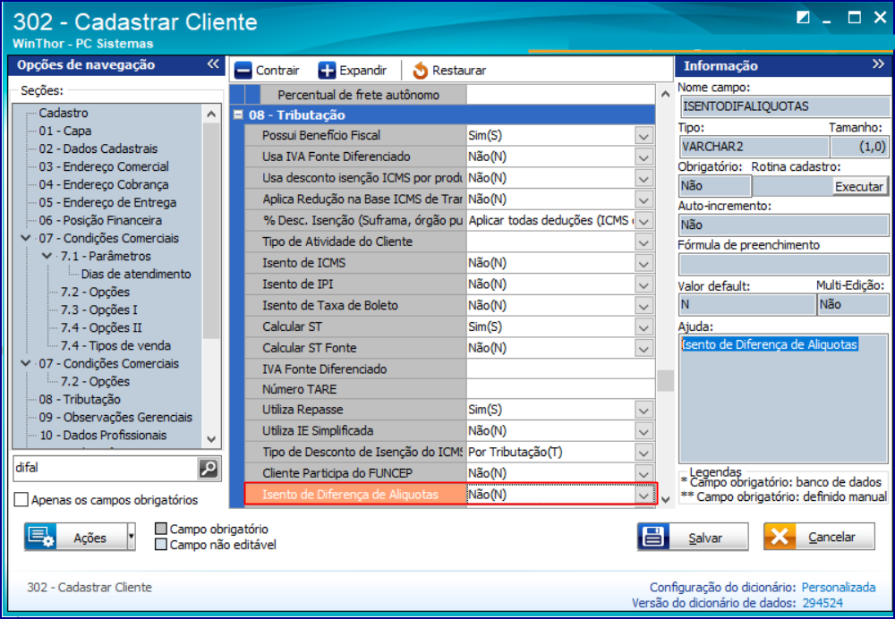
Task: Collapse the 7.1 - Parâmetros tree node
Action: coord(47,256)
